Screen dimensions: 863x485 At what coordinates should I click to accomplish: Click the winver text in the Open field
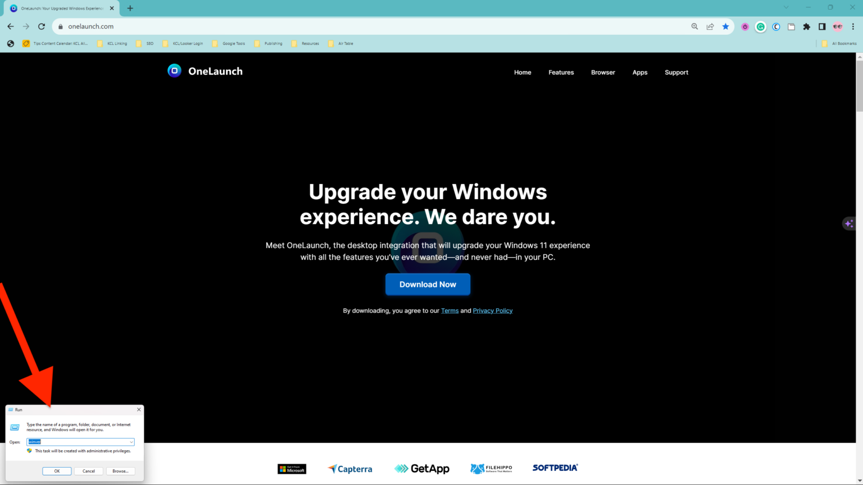pos(34,442)
